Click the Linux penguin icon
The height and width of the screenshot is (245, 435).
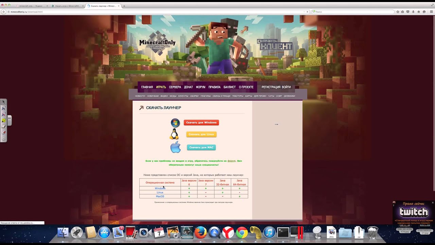pyautogui.click(x=174, y=134)
